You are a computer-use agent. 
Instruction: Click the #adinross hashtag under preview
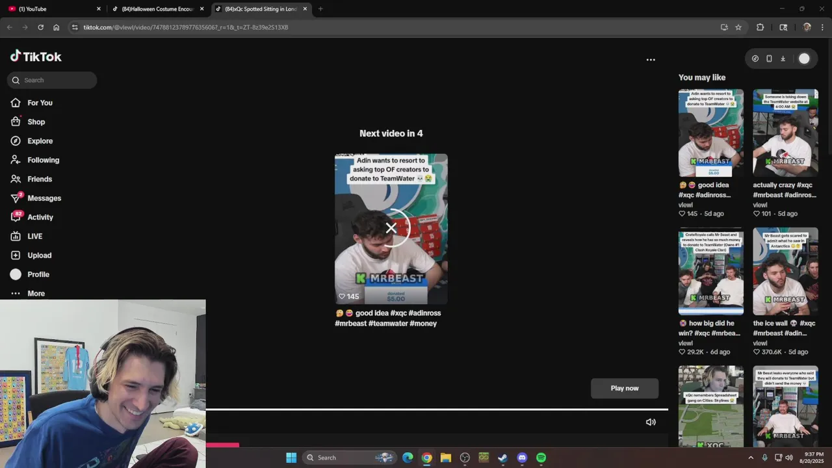coord(424,313)
